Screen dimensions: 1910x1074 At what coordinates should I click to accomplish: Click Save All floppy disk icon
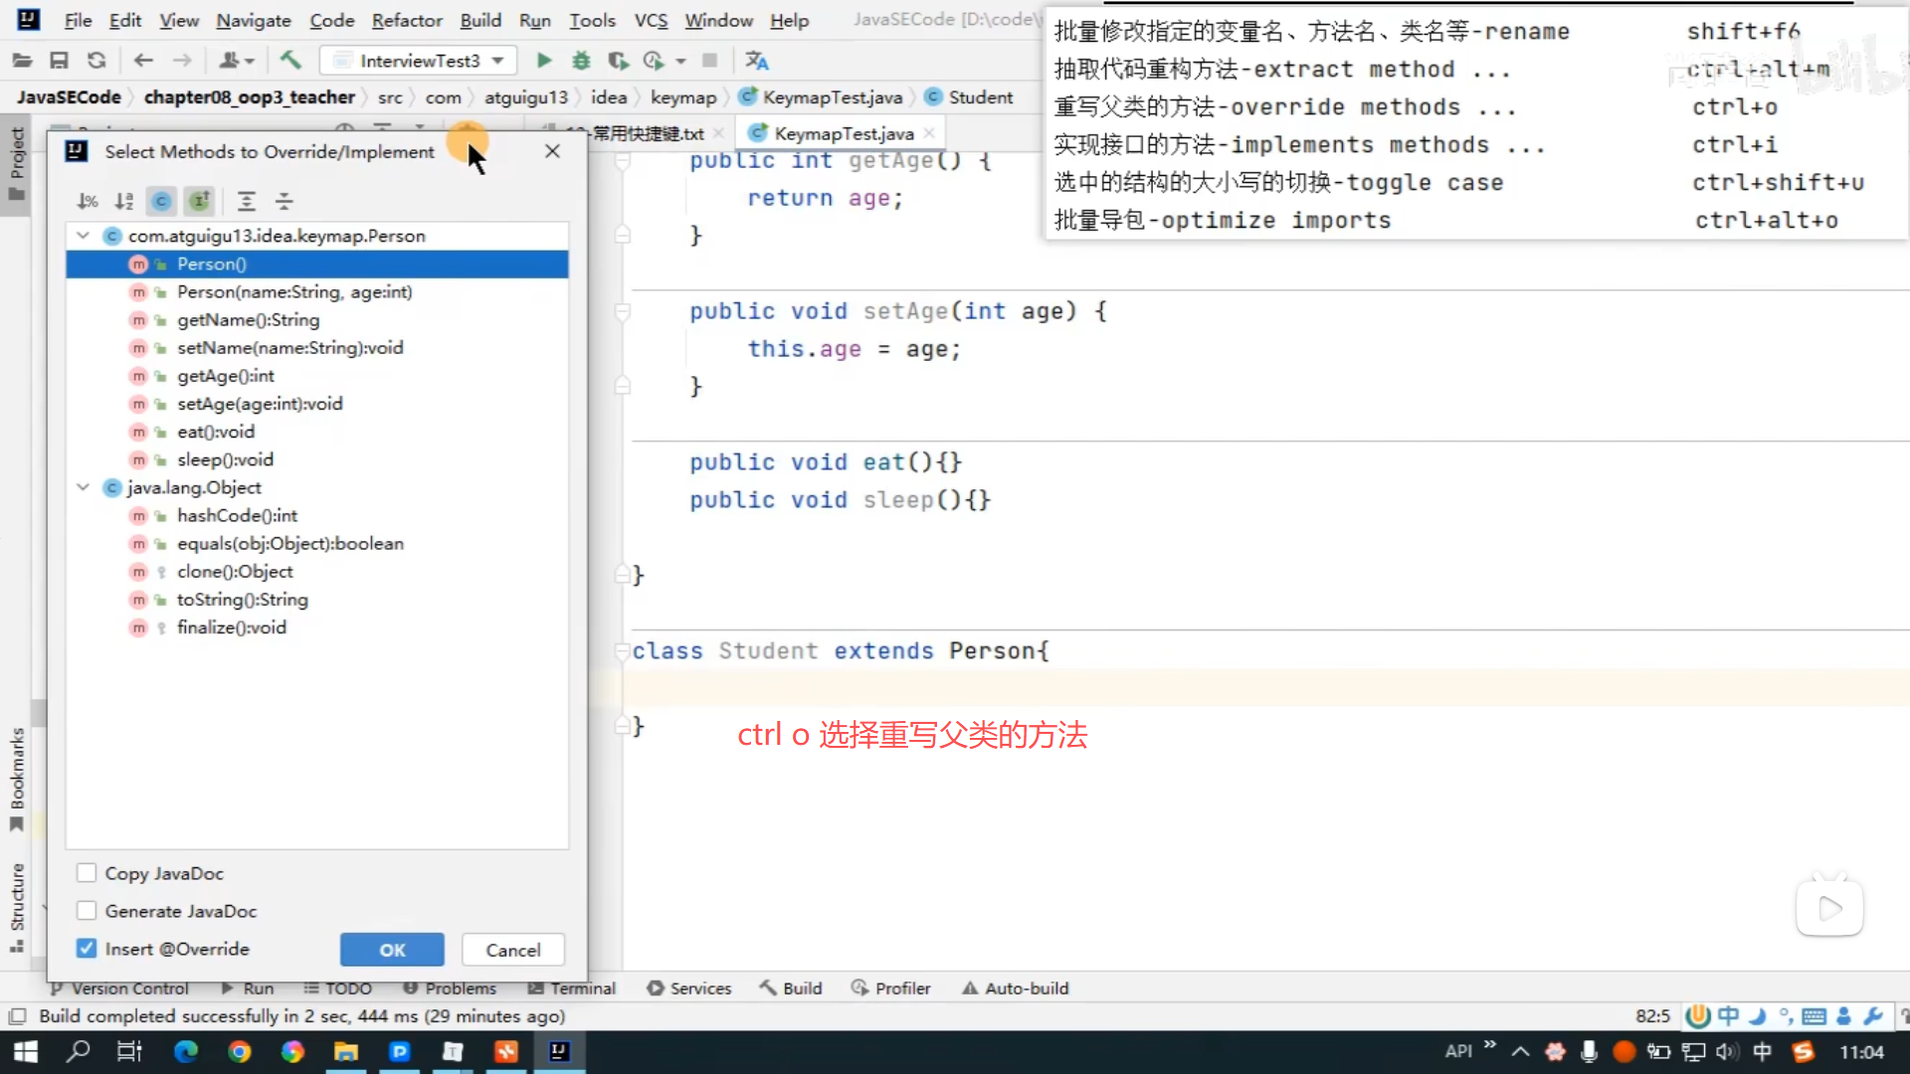pos(59,61)
